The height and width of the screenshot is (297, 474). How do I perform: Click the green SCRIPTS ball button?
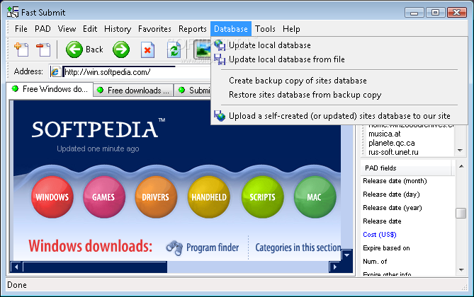click(x=262, y=197)
